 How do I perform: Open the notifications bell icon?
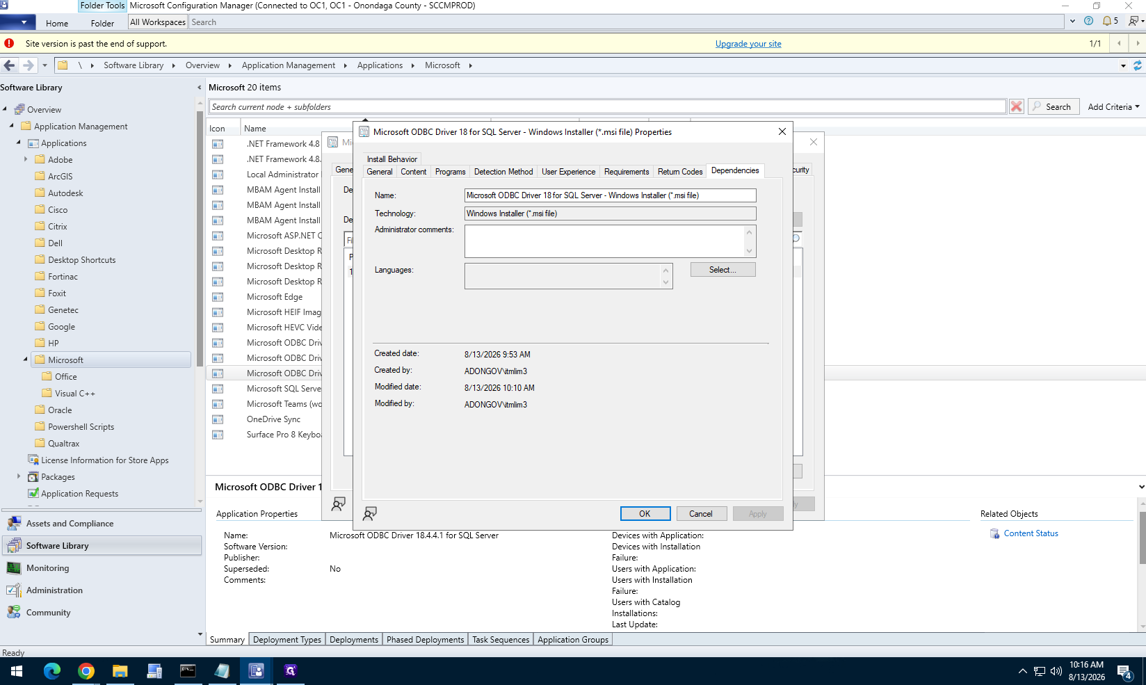click(x=1107, y=21)
